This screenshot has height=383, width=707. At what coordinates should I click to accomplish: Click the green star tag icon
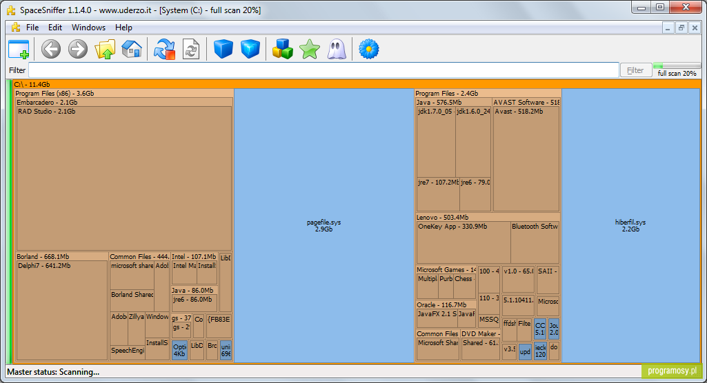coord(310,49)
